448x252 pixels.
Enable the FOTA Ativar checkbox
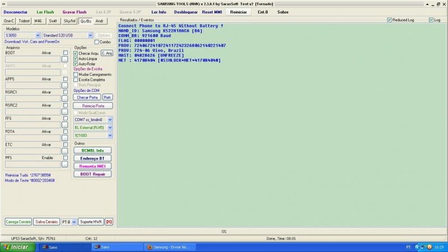66,132
